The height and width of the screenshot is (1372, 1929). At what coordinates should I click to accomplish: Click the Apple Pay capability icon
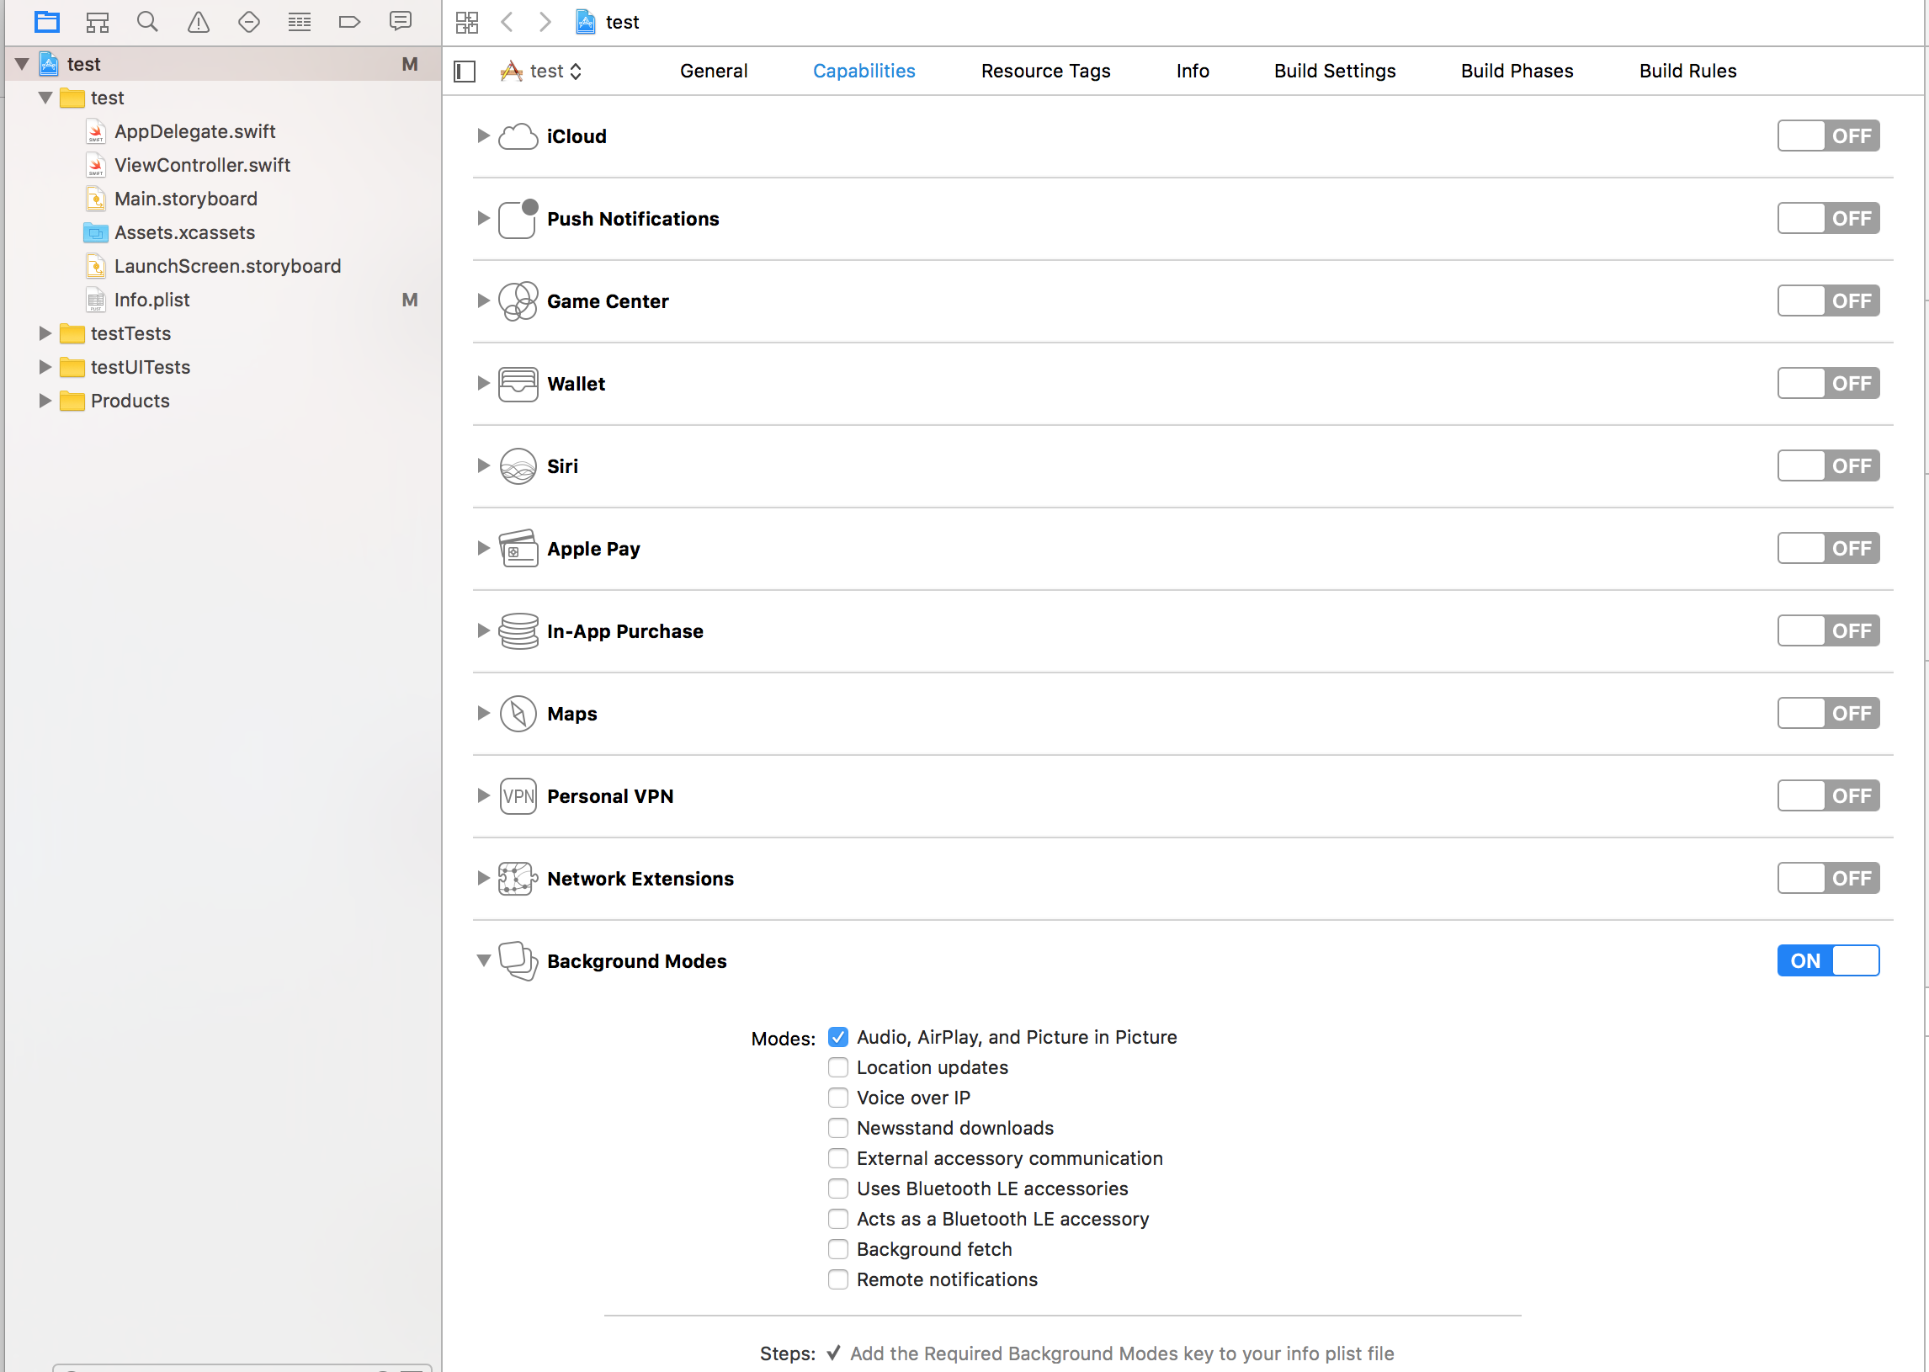point(517,548)
